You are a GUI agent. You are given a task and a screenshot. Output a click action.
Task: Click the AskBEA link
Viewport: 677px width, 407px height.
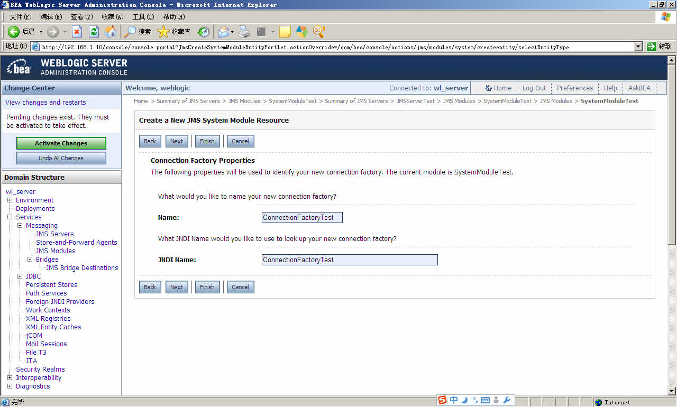point(639,88)
